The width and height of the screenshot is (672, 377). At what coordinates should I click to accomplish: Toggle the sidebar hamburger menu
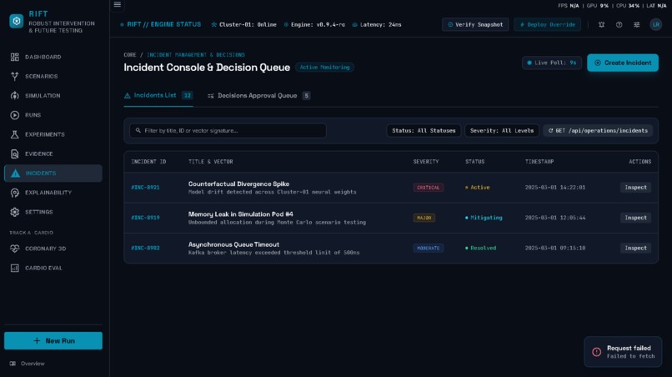117,5
